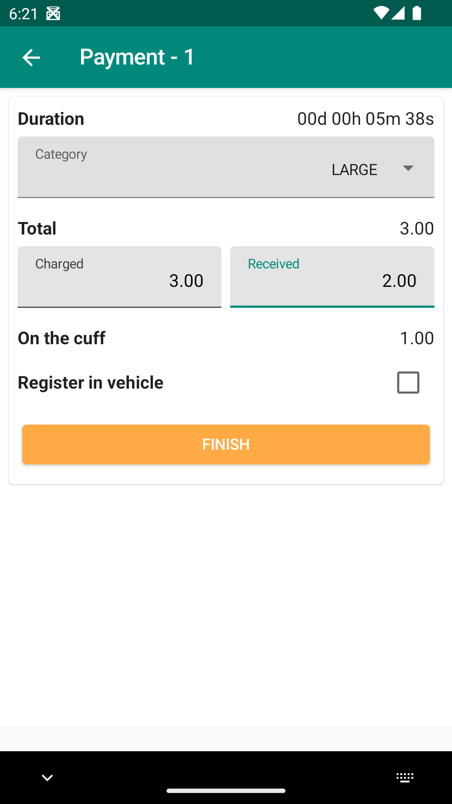
Task: Hide keyboard with the down chevron
Action: (x=47, y=778)
